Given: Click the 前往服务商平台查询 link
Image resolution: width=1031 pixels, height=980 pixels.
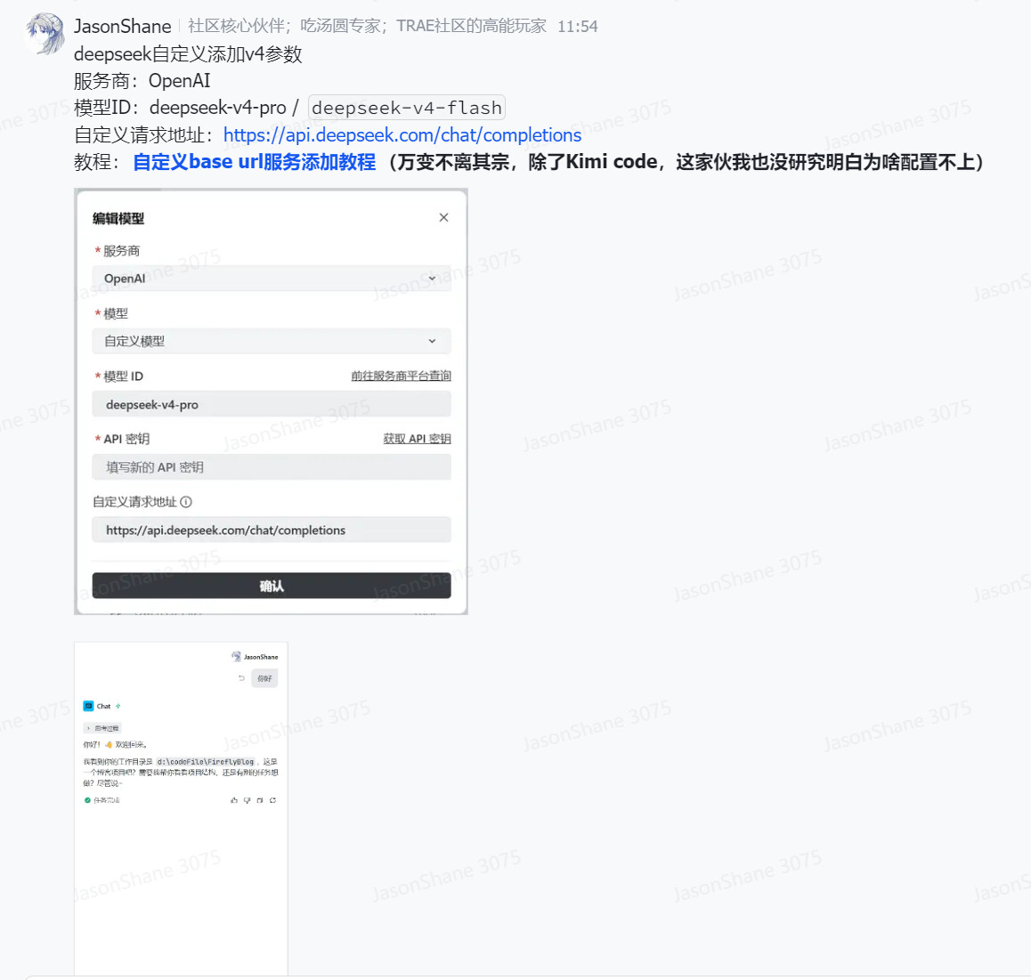Looking at the screenshot, I should click(x=401, y=377).
